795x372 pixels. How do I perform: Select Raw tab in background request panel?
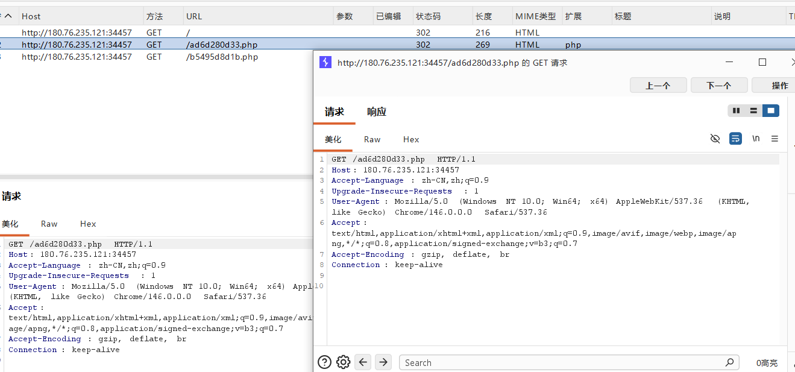click(x=49, y=224)
